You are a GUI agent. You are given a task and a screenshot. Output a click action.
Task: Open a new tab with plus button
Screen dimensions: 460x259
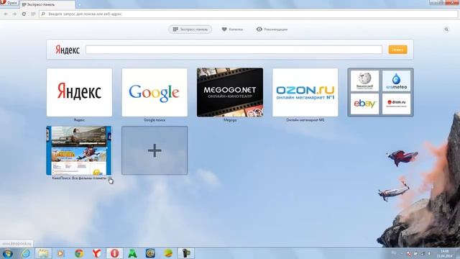pos(80,5)
